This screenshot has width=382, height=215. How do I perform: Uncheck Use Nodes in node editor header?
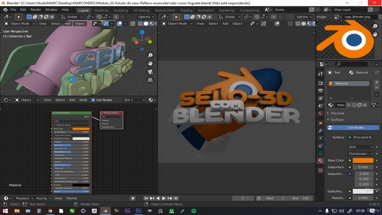(x=93, y=100)
